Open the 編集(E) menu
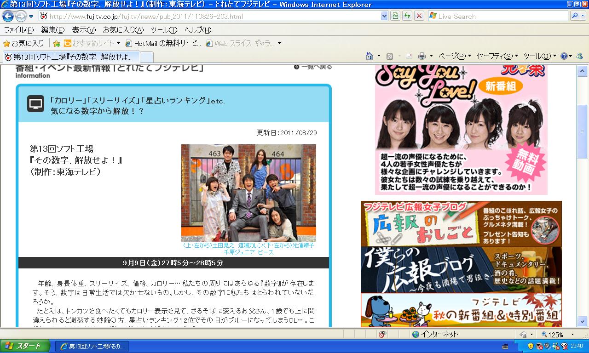The image size is (589, 353). 53,30
